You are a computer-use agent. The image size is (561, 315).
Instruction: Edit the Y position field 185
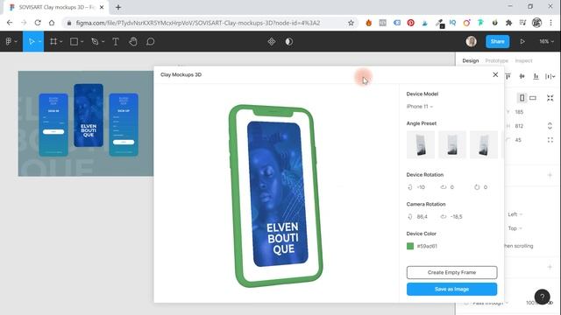(x=519, y=112)
